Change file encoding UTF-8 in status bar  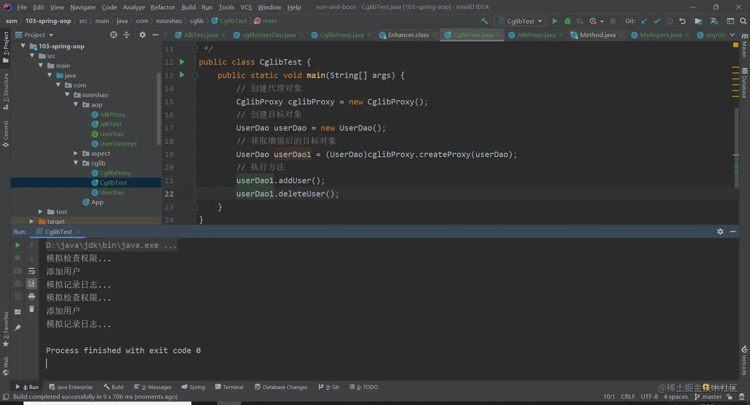pyautogui.click(x=649, y=397)
